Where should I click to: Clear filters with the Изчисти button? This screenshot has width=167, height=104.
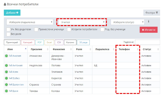point(149,30)
